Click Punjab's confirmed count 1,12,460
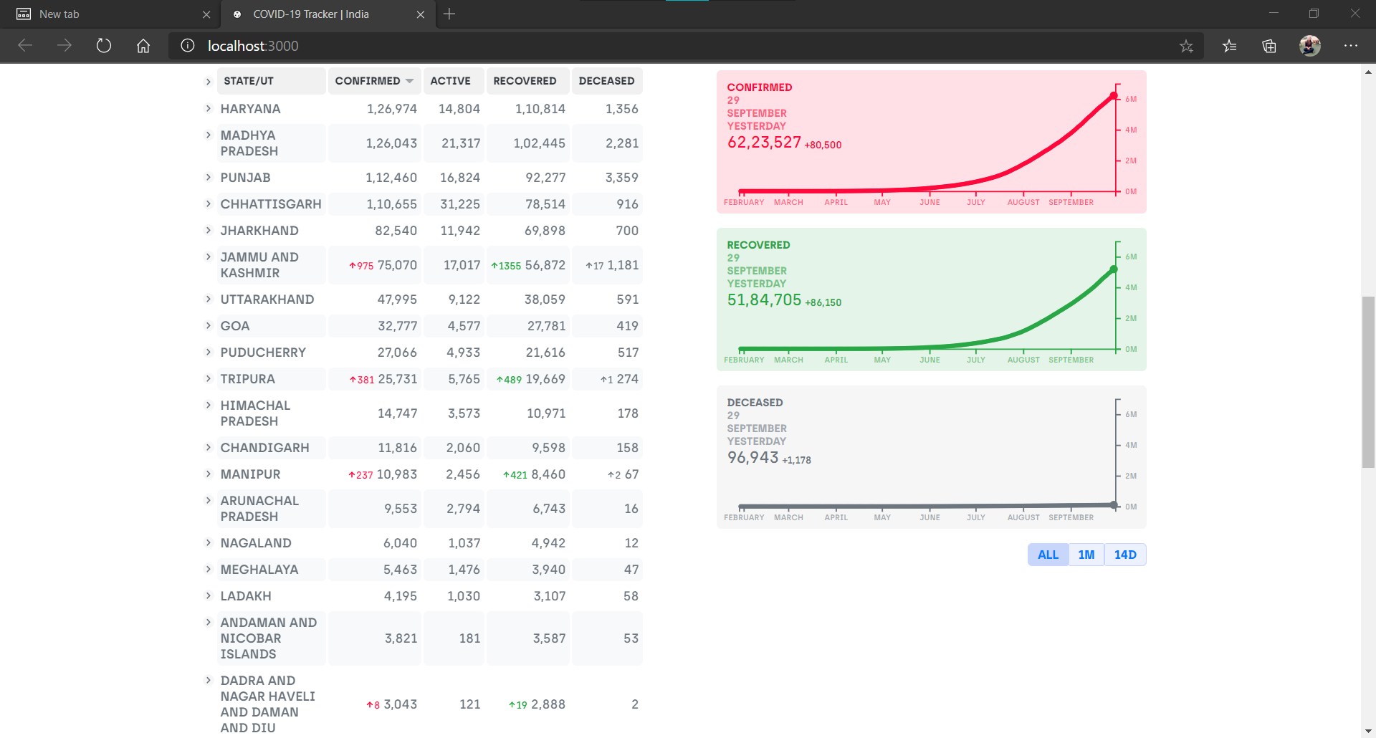The image size is (1376, 738). point(391,178)
